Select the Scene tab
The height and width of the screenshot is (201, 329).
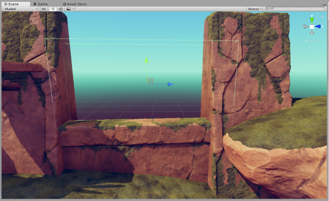(10, 4)
